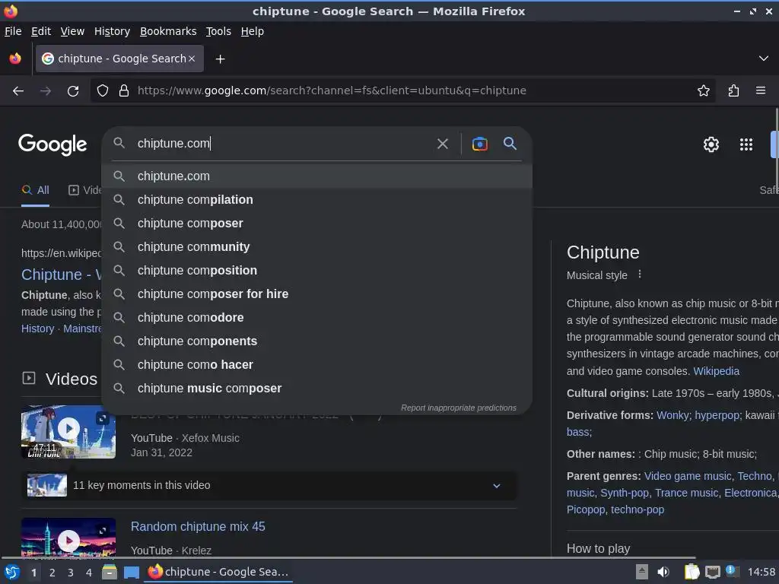Bookmark this page with the star
The image size is (779, 584).
point(703,91)
